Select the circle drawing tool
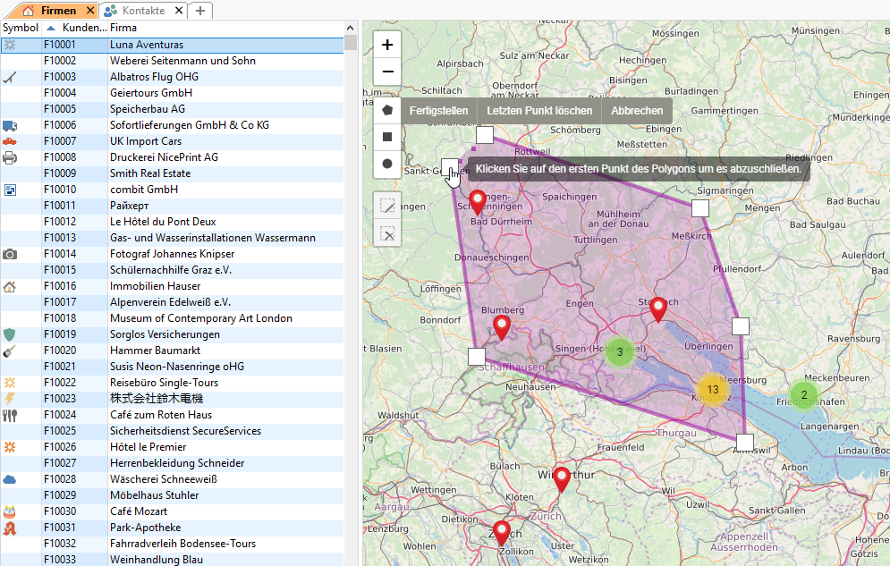The width and height of the screenshot is (890, 566). click(386, 165)
